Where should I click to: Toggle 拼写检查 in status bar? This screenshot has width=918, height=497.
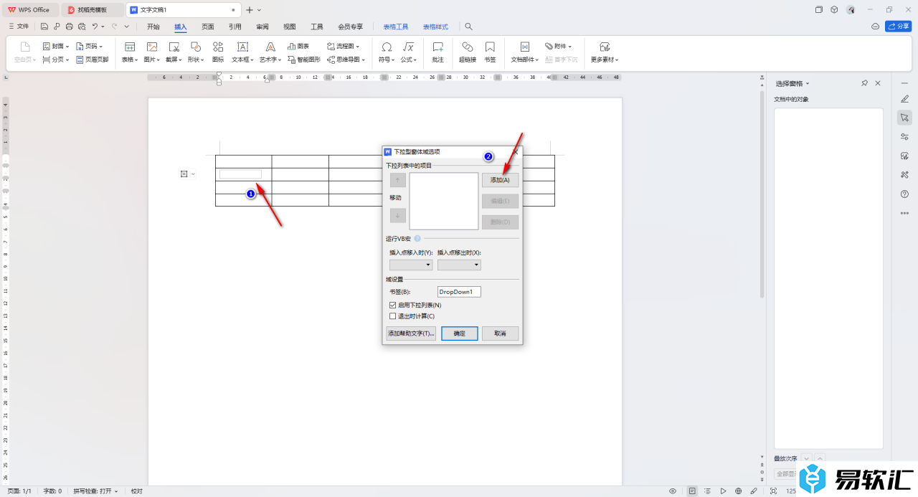coord(96,491)
